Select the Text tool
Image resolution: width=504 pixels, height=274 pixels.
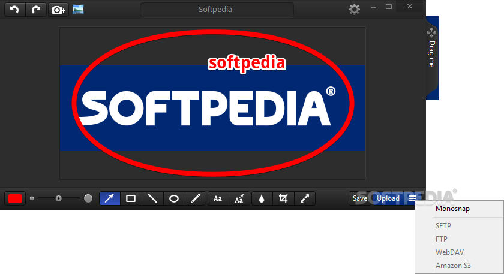point(218,198)
